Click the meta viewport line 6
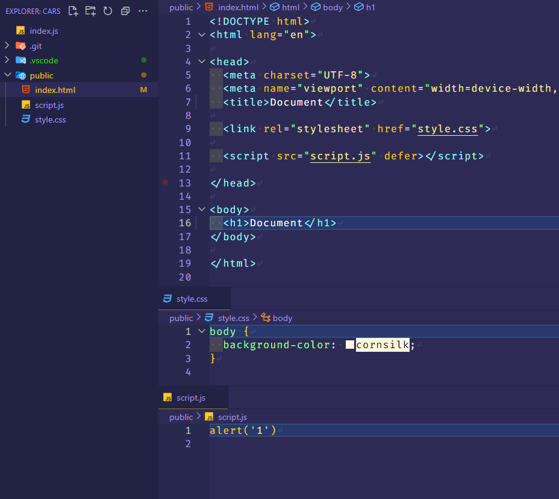 390,88
